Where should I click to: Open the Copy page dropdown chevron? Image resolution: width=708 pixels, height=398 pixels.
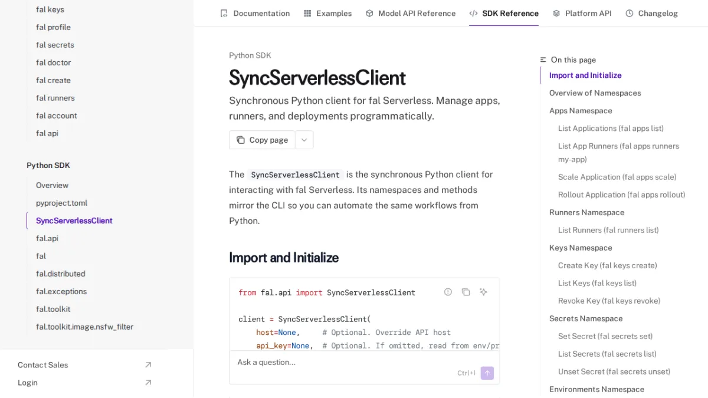point(304,140)
